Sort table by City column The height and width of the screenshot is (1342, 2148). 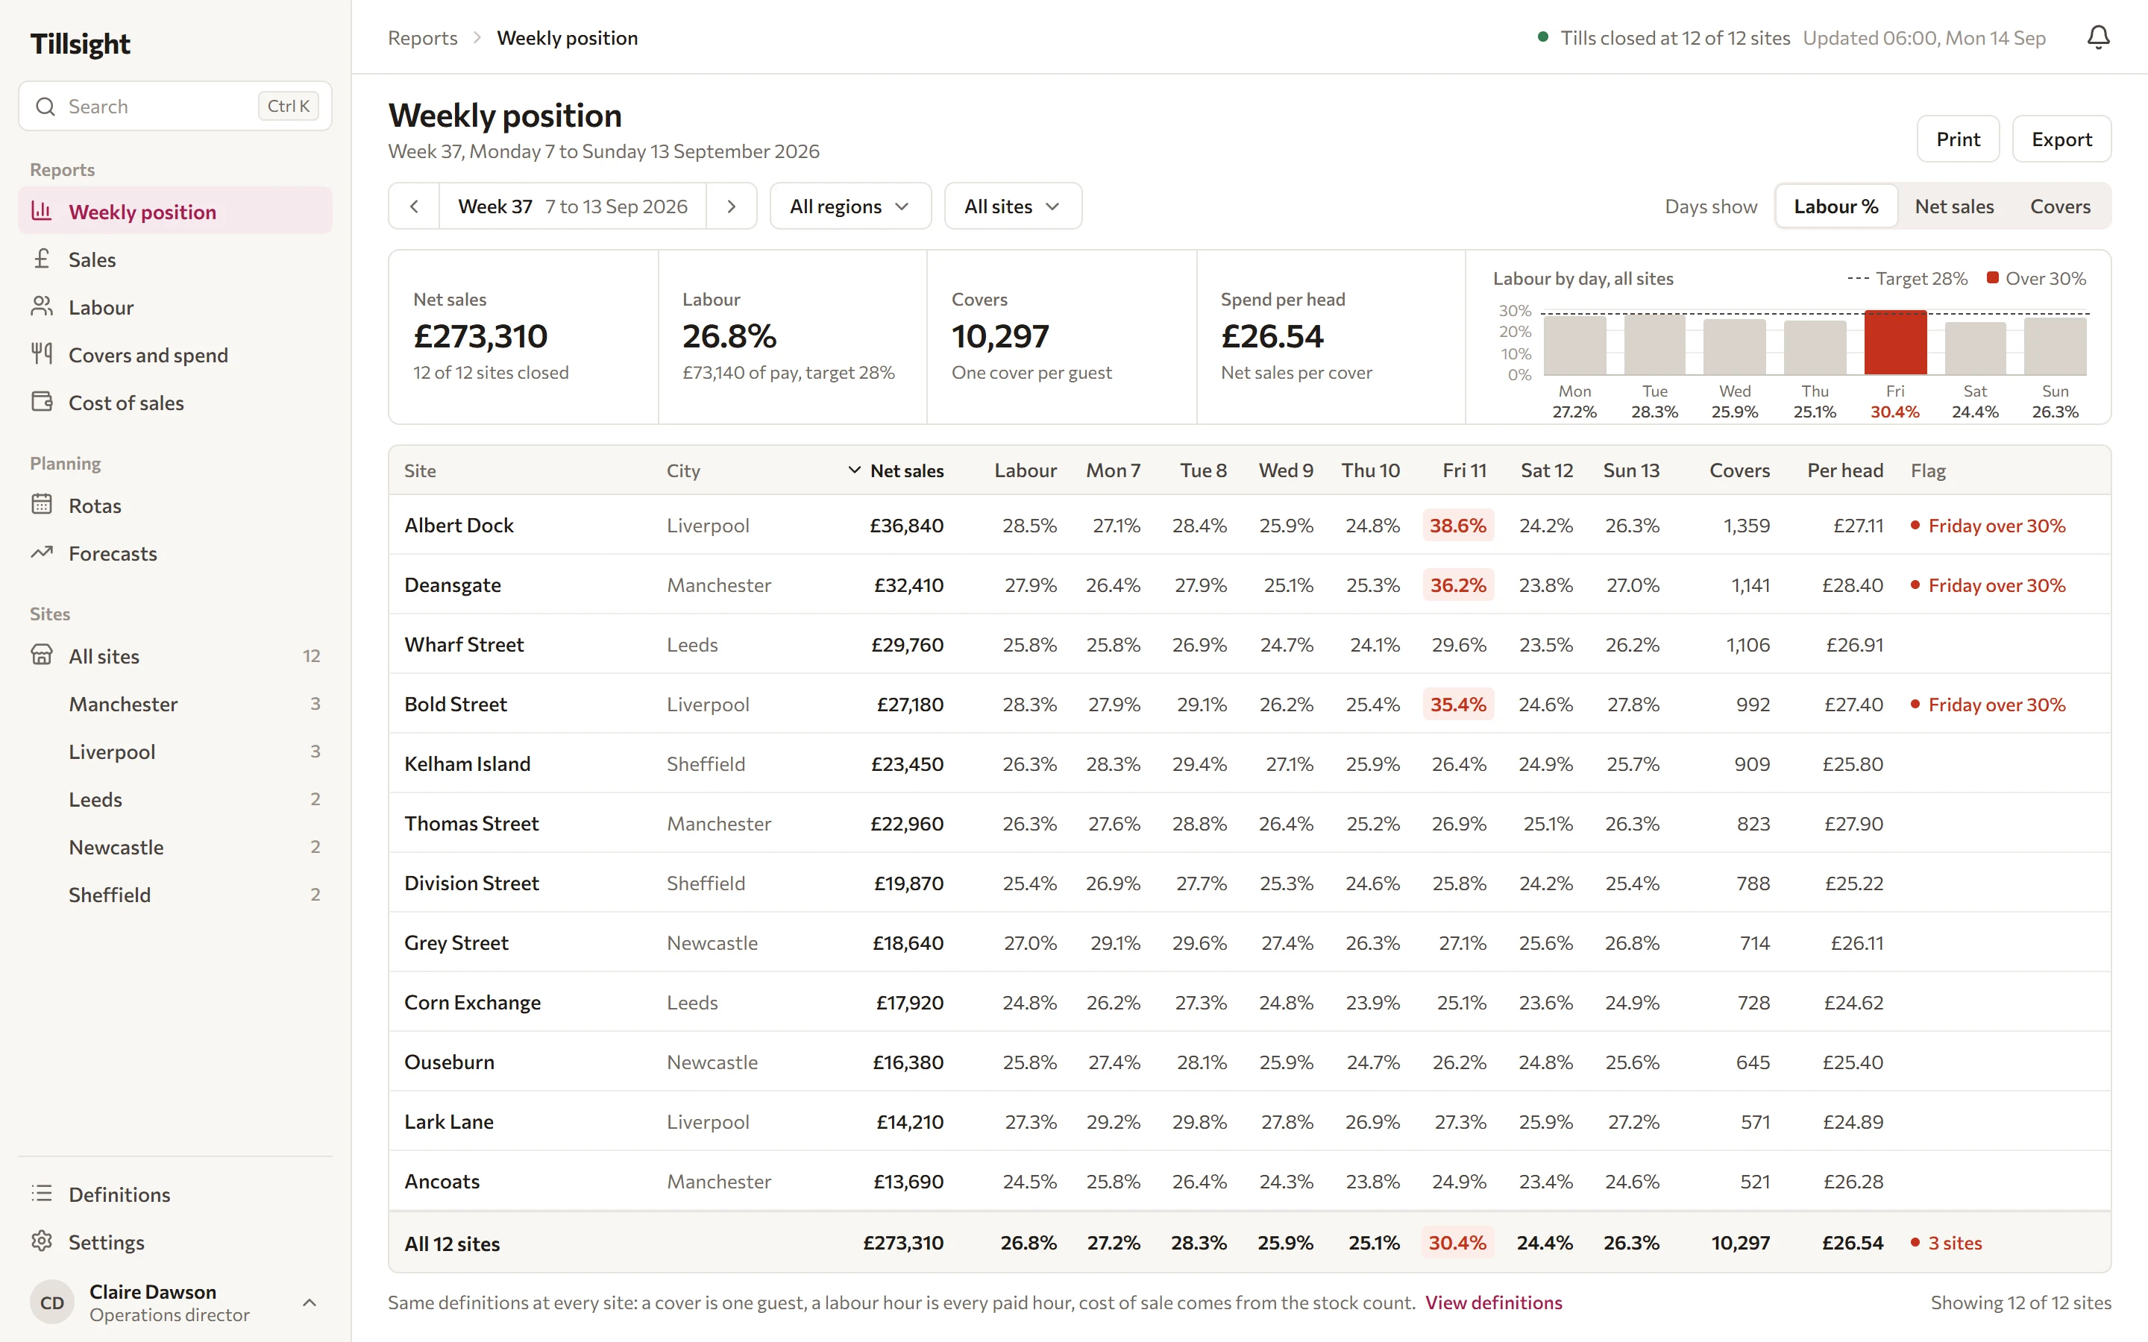click(683, 470)
